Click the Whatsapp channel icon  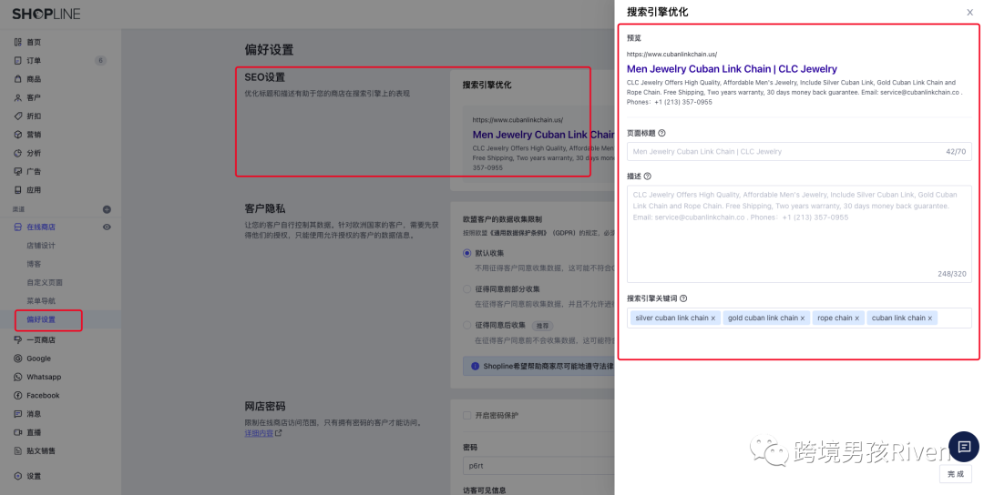click(x=18, y=377)
